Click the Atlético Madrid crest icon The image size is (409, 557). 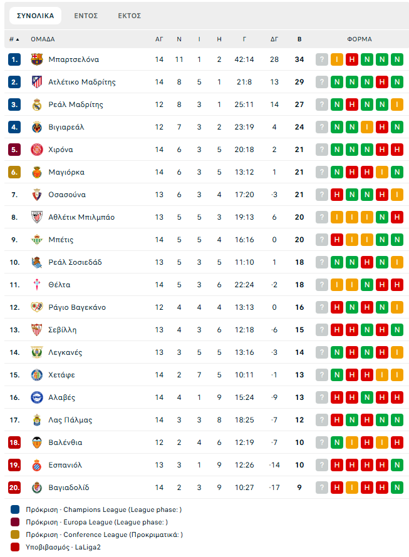pyautogui.click(x=36, y=82)
